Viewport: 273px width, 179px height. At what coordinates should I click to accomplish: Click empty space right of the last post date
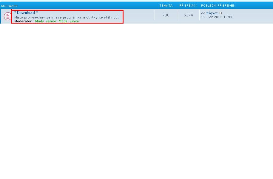point(254,17)
